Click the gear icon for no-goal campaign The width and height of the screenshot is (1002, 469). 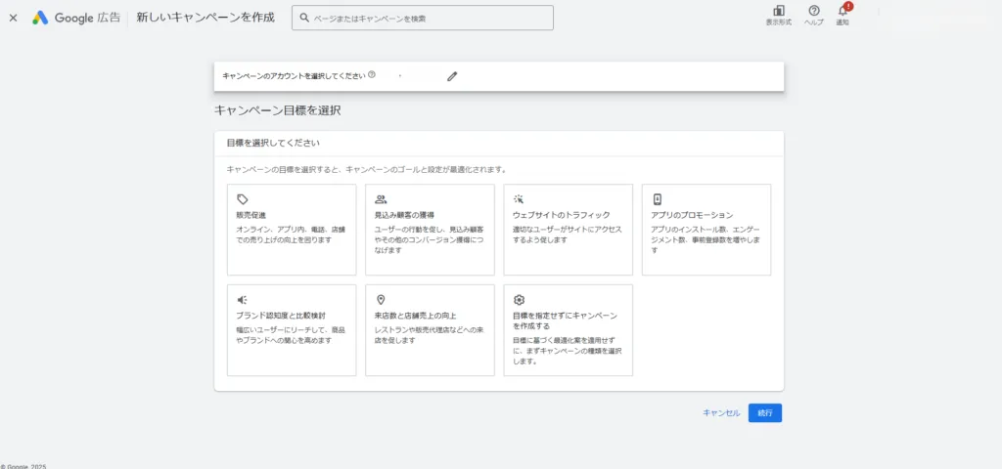point(519,300)
